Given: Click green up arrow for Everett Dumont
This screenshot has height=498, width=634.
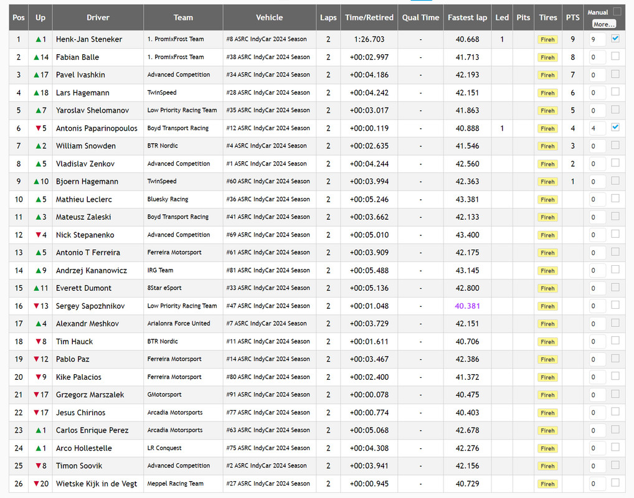Looking at the screenshot, I should coord(36,288).
